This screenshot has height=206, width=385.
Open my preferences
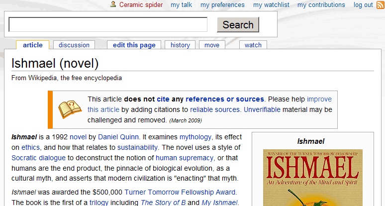tap(222, 5)
